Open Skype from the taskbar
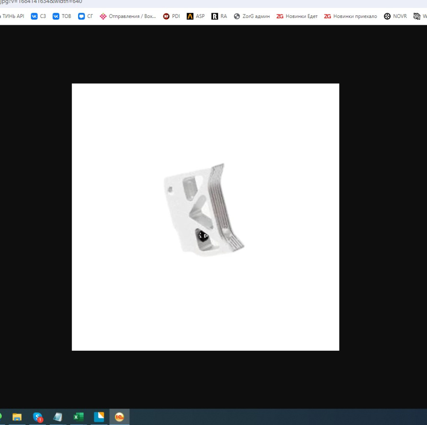Viewport: 427px width, 425px height. pos(38,417)
